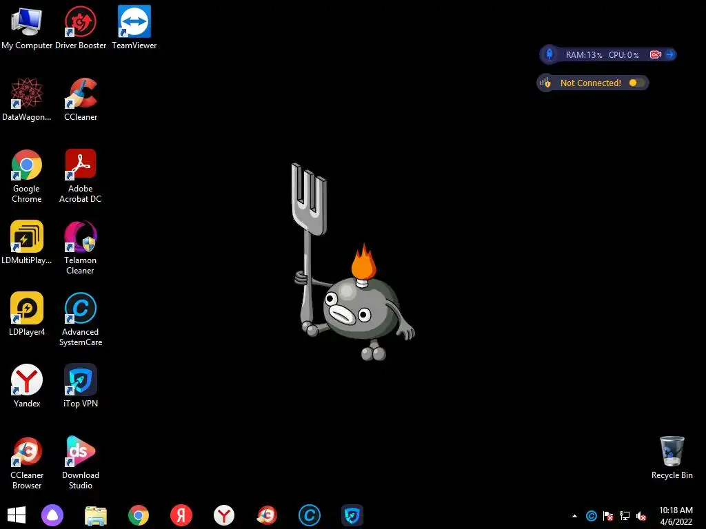Click the Not Connected! status text
Screen dimensions: 706x529
(590, 83)
